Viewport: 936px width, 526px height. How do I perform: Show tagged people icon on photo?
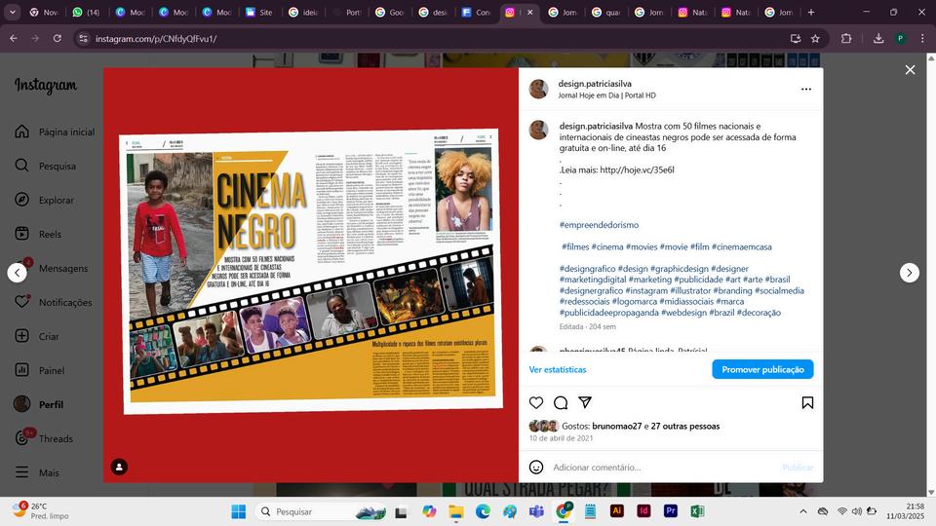coord(119,467)
